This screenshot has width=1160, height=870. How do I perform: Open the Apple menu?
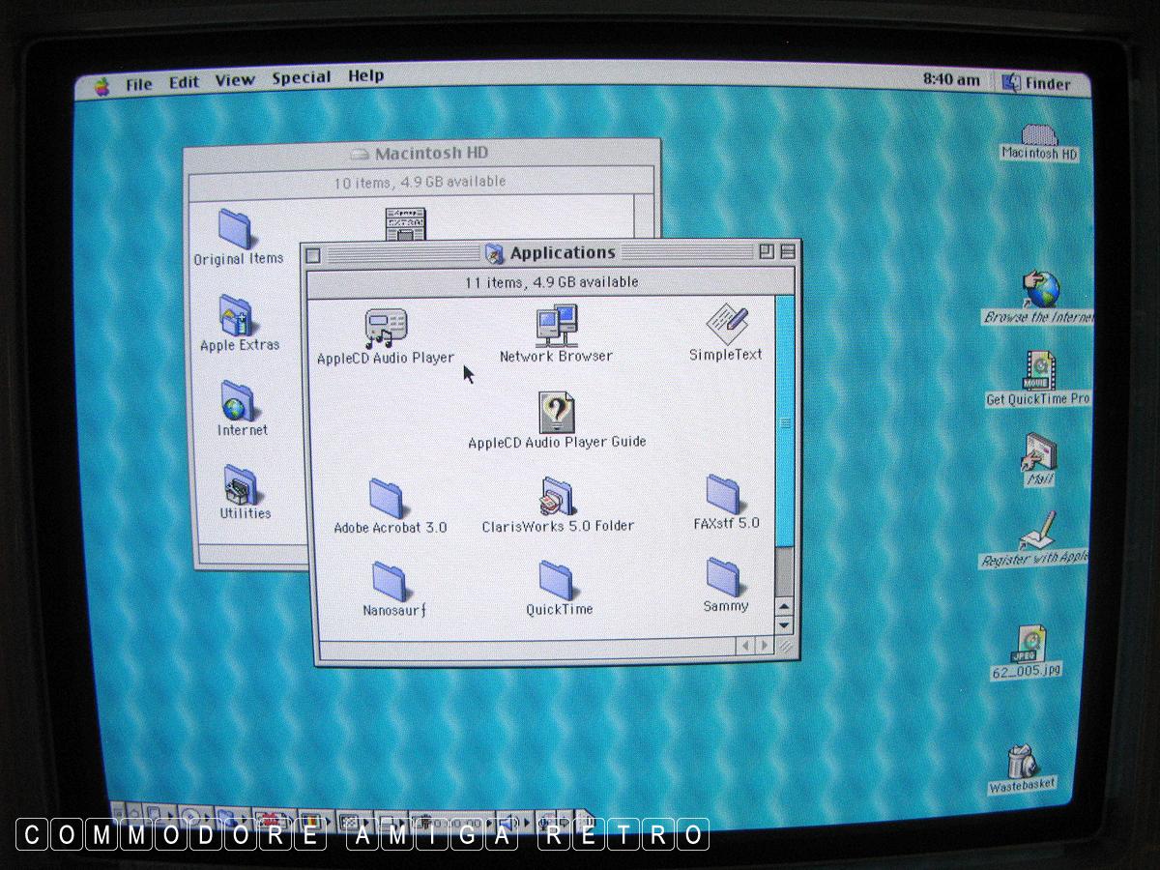(x=102, y=86)
